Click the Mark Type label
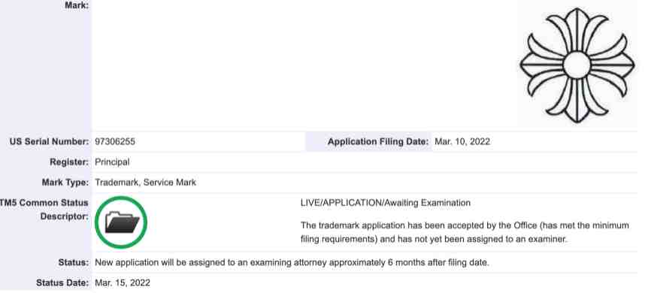This screenshot has height=293, width=645. coord(65,182)
